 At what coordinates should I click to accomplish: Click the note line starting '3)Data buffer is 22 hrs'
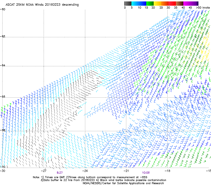pyautogui.click(x=103, y=180)
